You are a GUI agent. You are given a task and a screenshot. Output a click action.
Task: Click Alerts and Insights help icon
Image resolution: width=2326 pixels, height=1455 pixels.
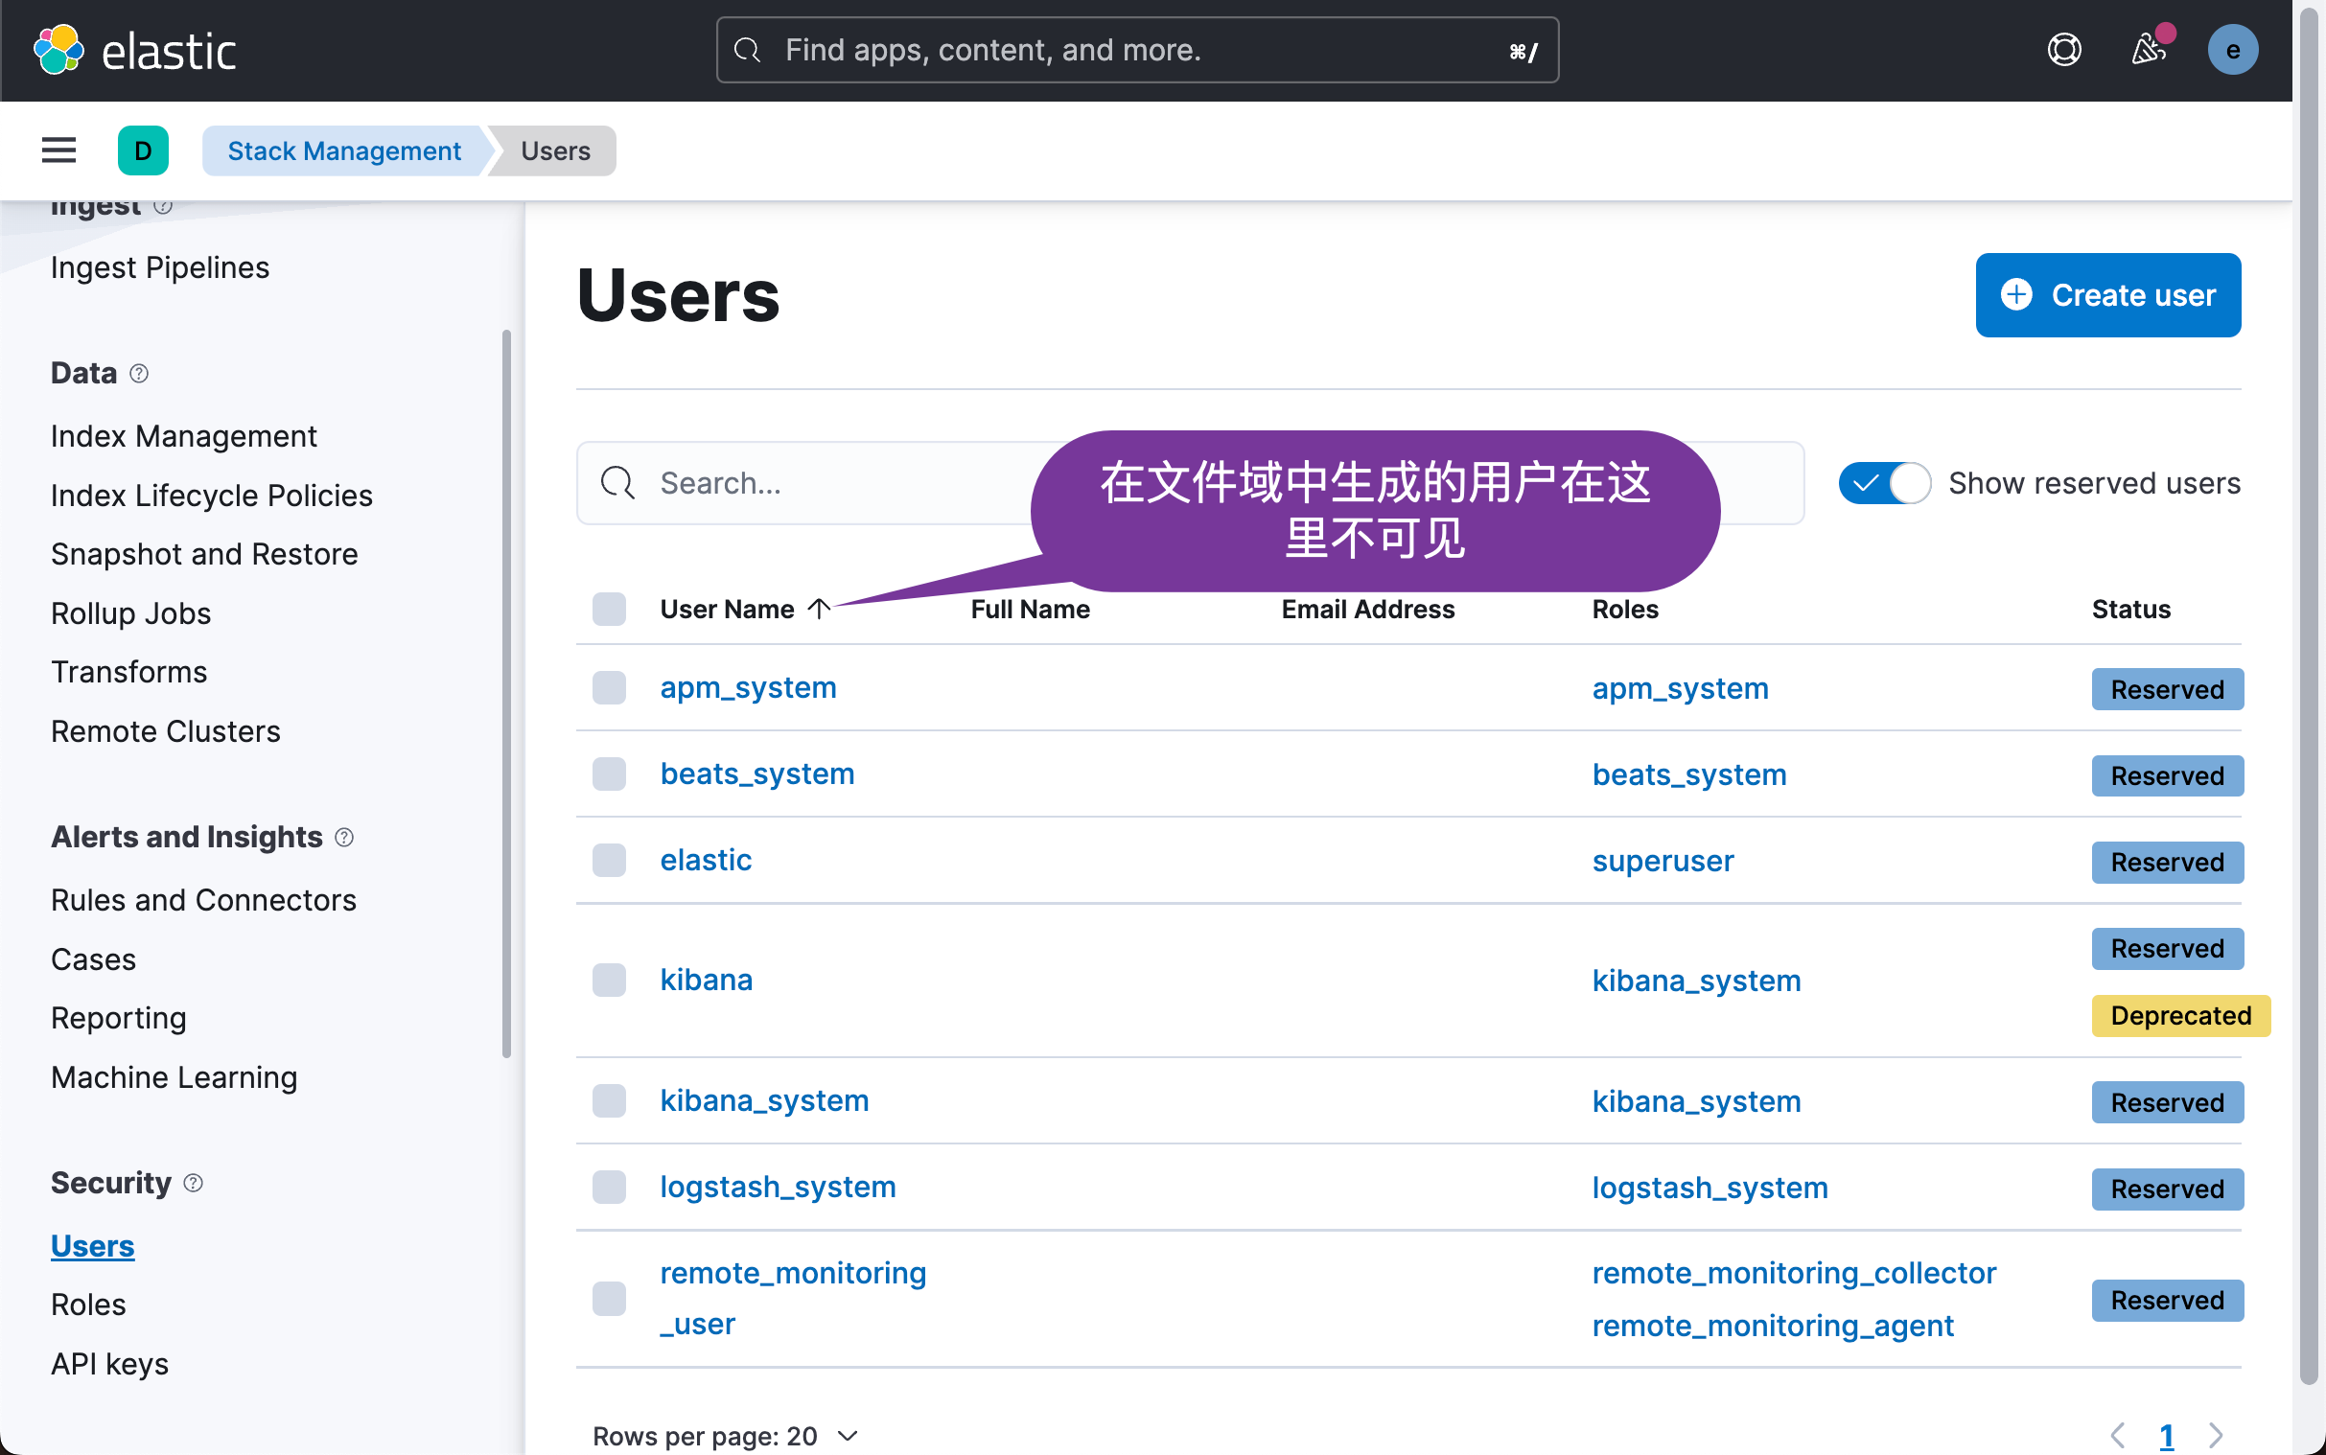[343, 837]
